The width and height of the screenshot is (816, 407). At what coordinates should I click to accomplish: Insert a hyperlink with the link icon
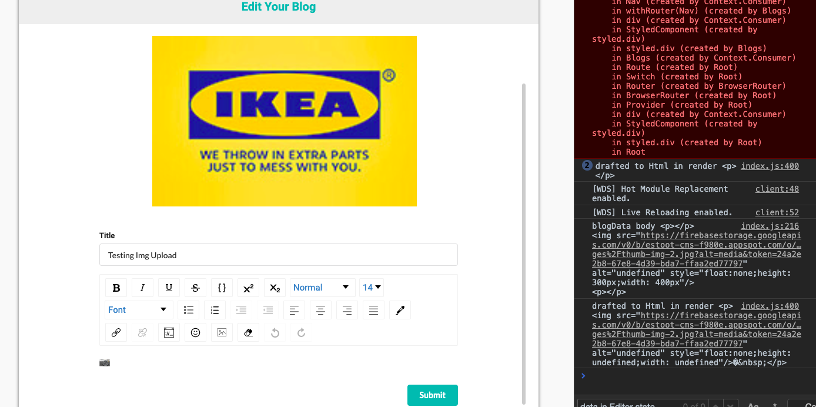click(x=116, y=332)
